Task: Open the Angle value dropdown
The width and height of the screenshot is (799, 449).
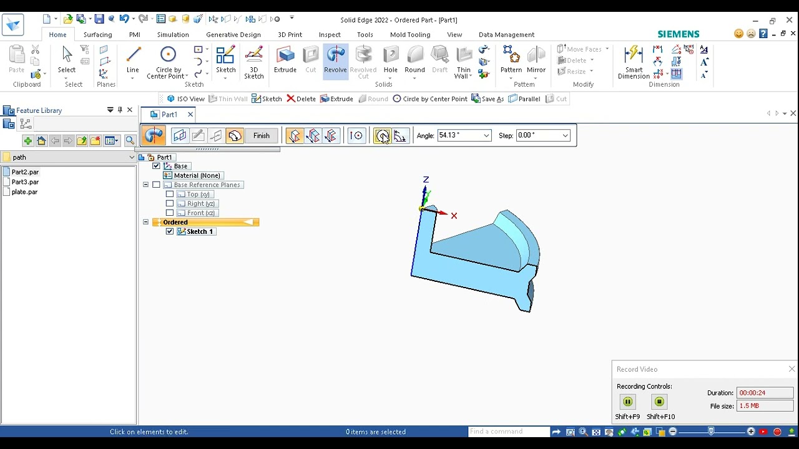Action: pyautogui.click(x=486, y=135)
